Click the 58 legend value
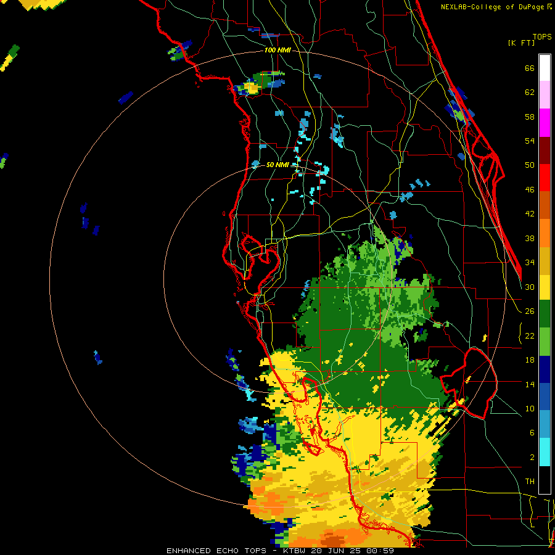 pos(530,117)
